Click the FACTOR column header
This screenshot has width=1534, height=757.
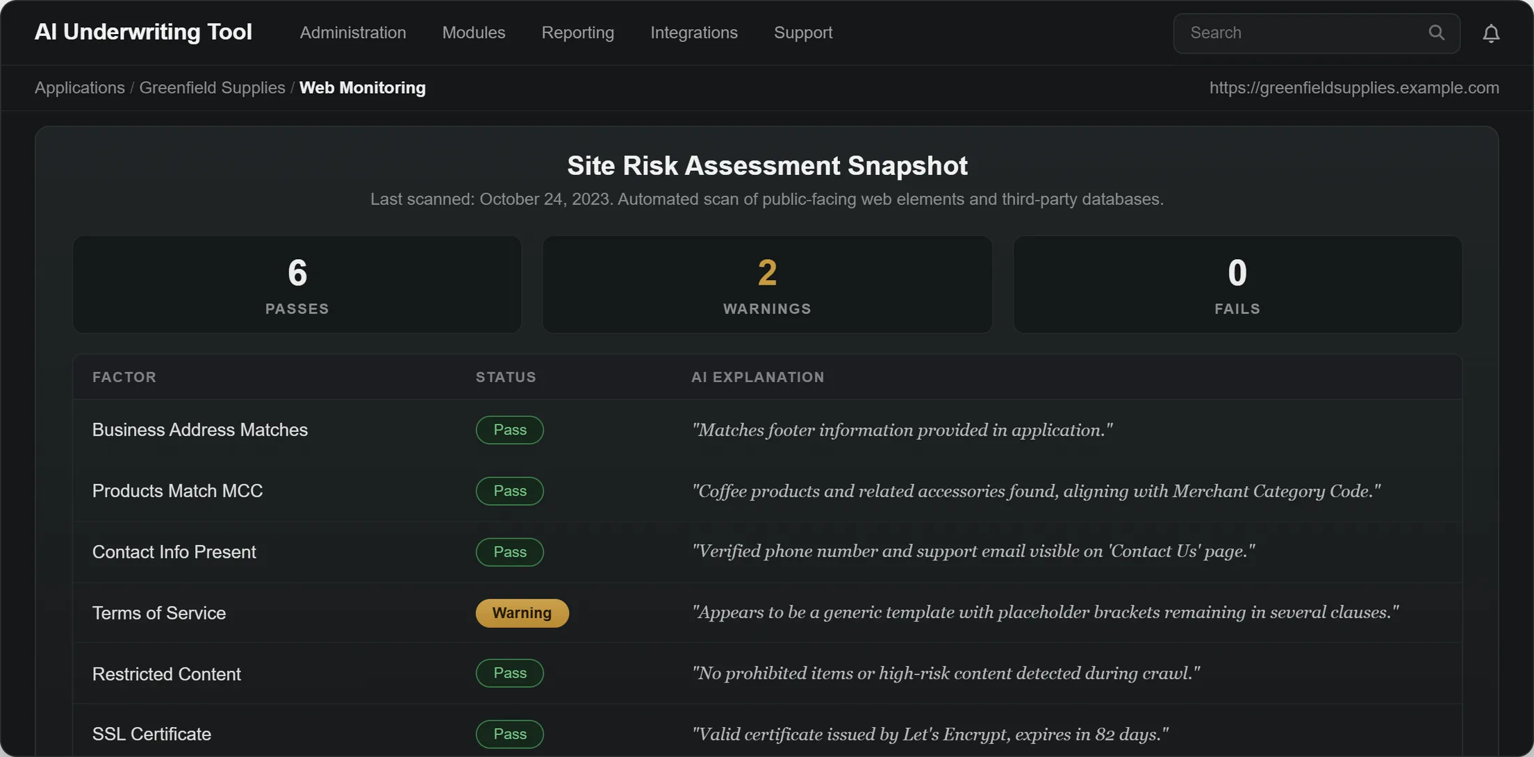pos(124,377)
